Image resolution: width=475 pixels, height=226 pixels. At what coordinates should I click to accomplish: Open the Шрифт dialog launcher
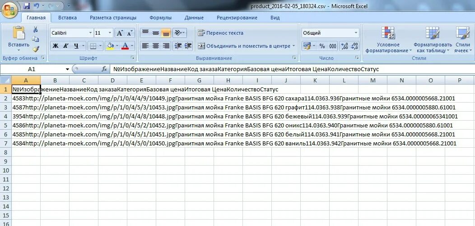(132, 58)
